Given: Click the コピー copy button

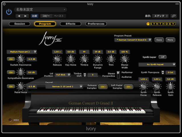Looking at the screenshot, I should pos(46,16).
